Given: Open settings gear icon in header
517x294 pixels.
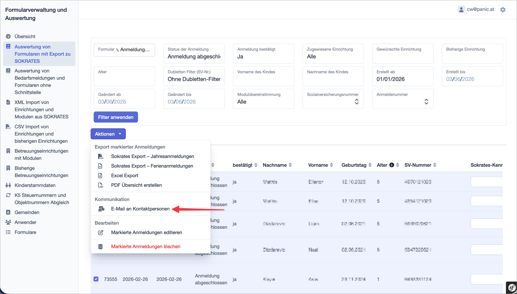Looking at the screenshot, I should 503,10.
